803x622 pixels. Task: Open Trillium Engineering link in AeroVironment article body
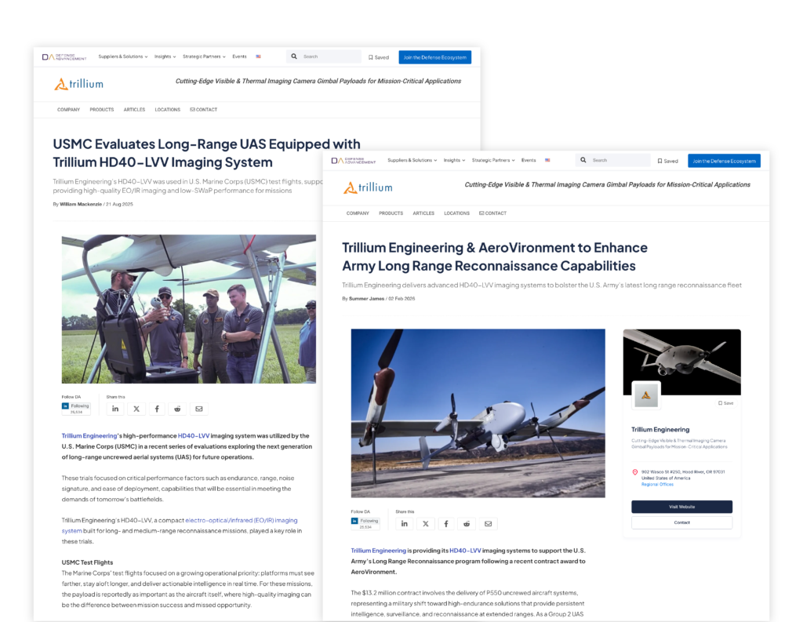379,551
